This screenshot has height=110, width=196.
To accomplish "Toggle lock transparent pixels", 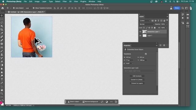I will (x=144, y=28).
